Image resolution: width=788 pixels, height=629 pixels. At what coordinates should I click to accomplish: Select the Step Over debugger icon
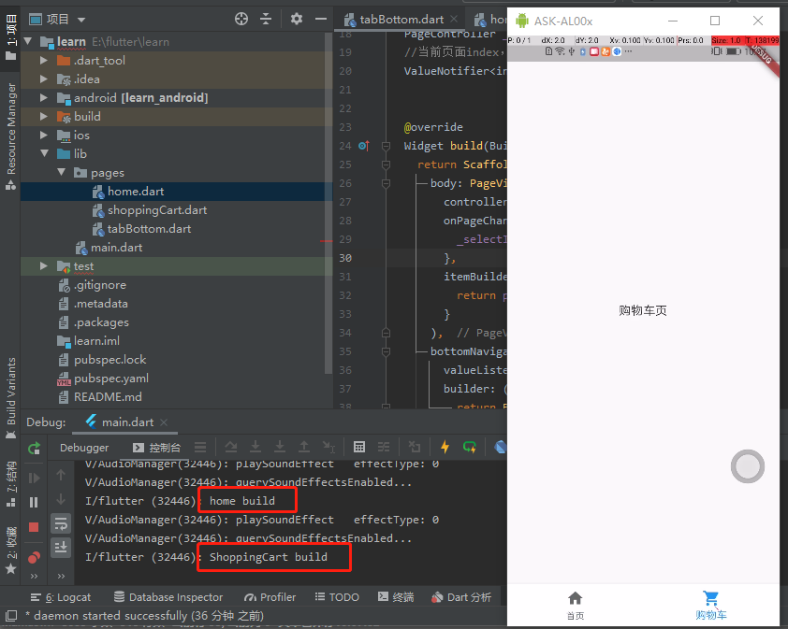coord(231,448)
